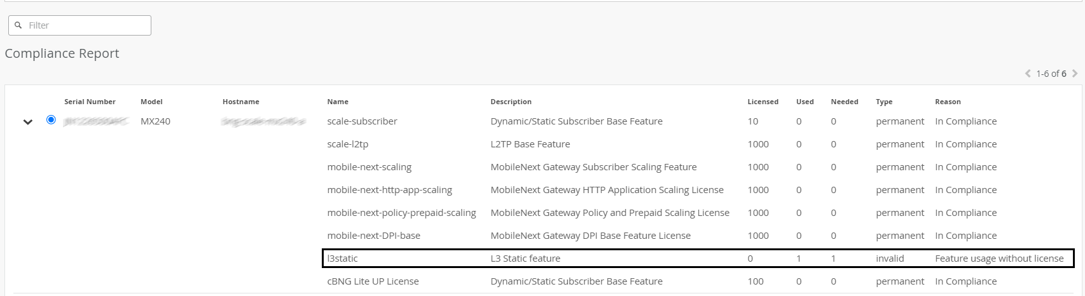Select the mobile-next-policy-prepaid-scaling row

401,213
